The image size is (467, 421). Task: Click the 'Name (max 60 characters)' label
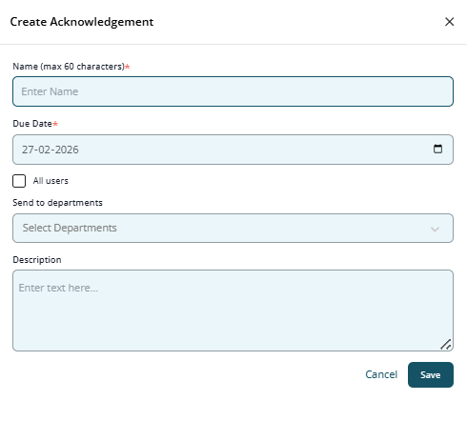click(69, 67)
